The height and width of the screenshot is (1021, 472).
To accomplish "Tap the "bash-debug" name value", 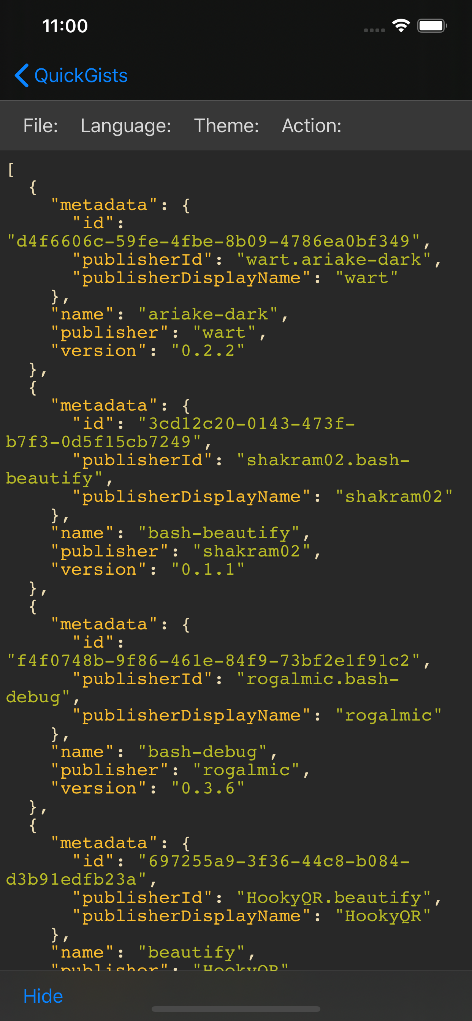I will point(202,752).
